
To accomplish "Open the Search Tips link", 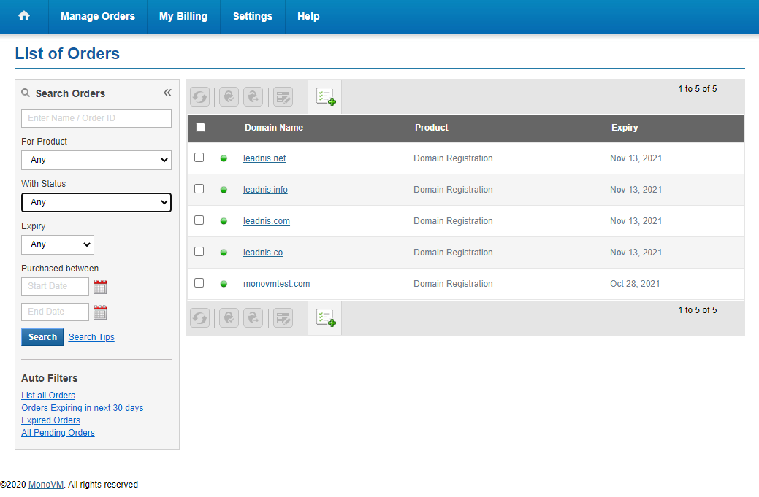I will click(91, 336).
